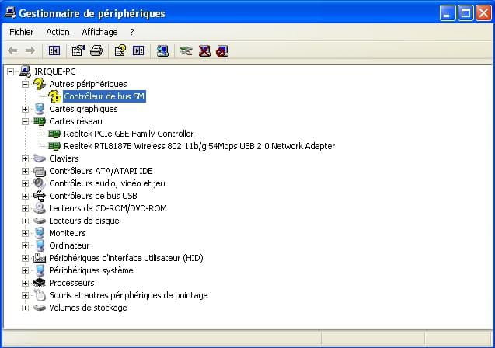495x348 pixels.
Task: Expand the Moniteurs category
Action: click(x=25, y=233)
